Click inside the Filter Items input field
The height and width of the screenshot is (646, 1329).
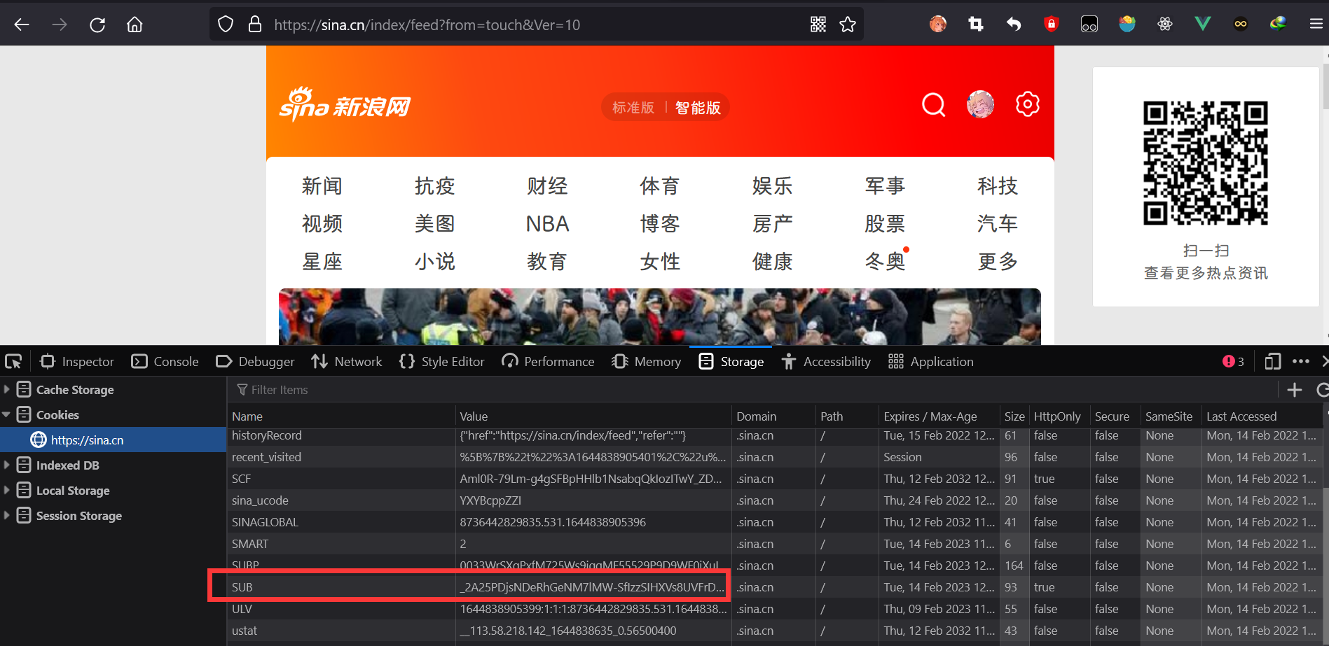click(315, 390)
